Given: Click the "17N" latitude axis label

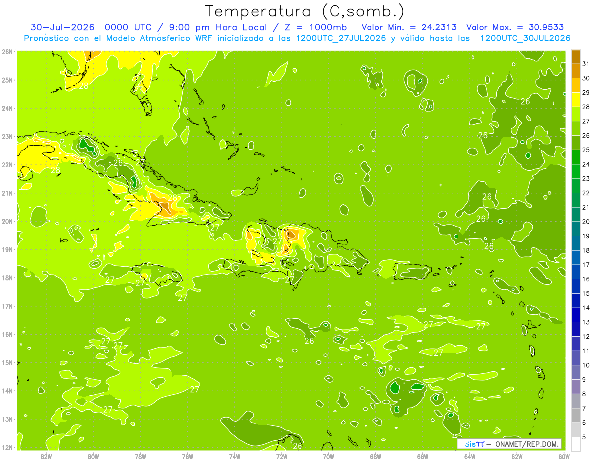Looking at the screenshot, I should pyautogui.click(x=7, y=306).
